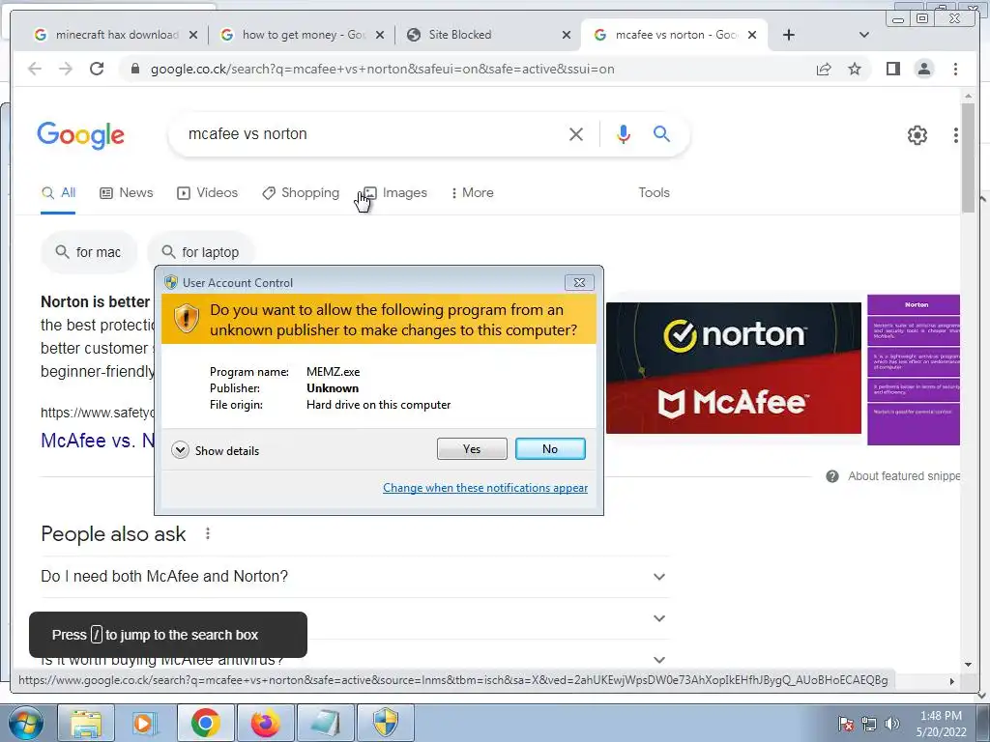Open File Explorer from taskbar

pos(86,723)
